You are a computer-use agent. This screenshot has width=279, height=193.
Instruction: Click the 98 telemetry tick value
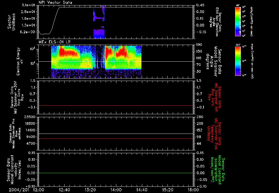199,137
